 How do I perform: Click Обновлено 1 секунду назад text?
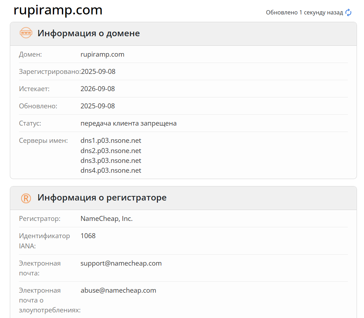pos(305,12)
